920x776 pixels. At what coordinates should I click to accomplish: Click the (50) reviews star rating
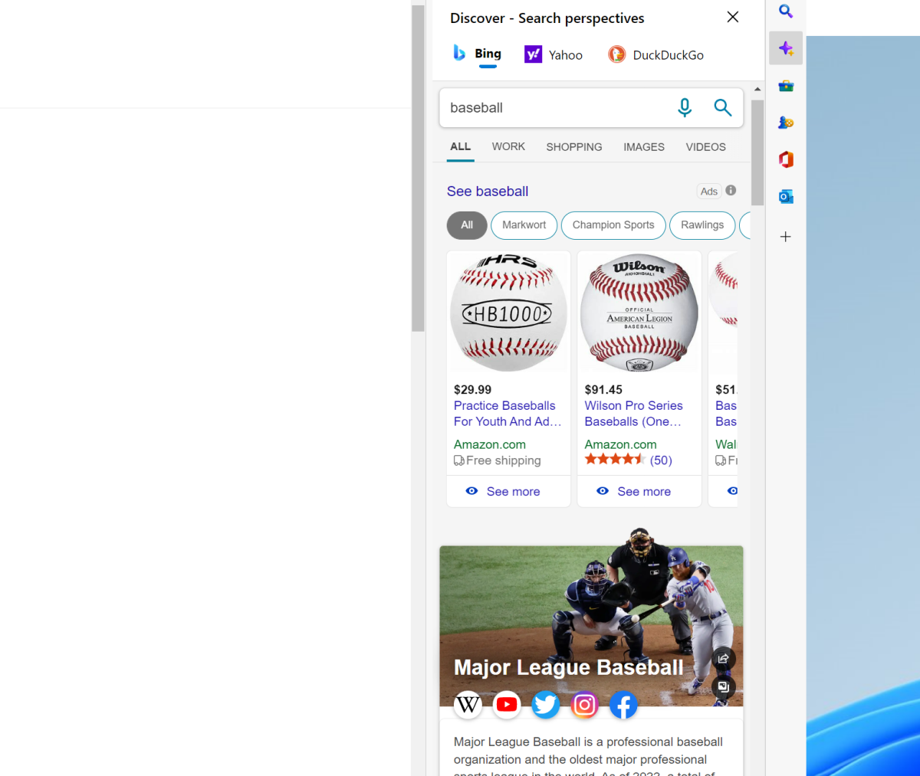629,460
